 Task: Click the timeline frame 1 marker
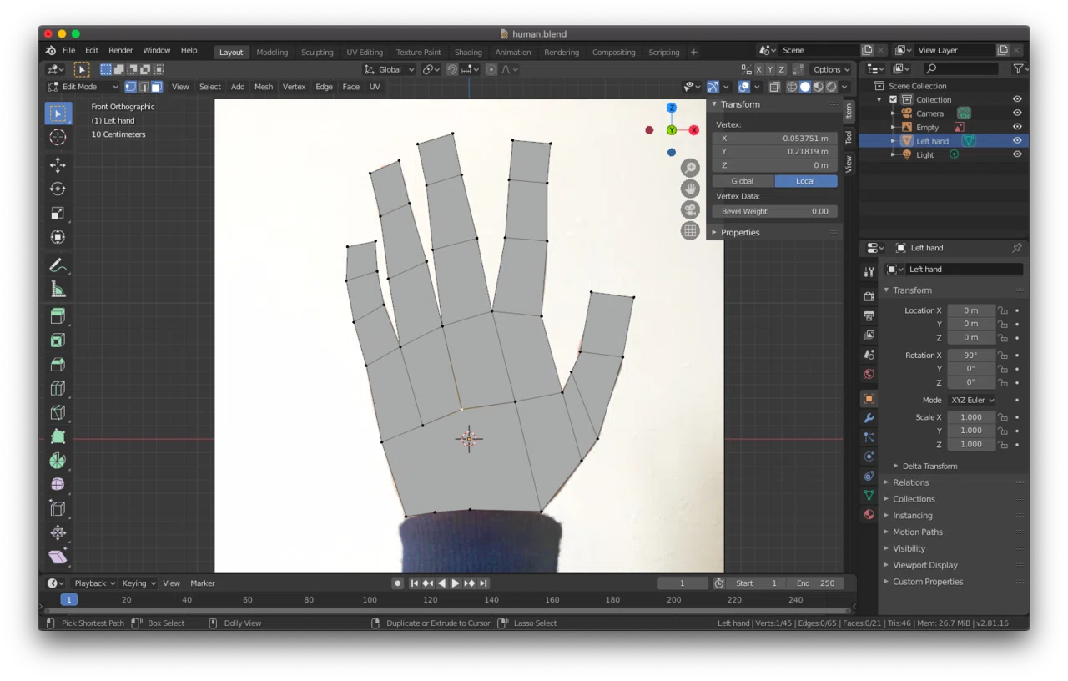(69, 599)
